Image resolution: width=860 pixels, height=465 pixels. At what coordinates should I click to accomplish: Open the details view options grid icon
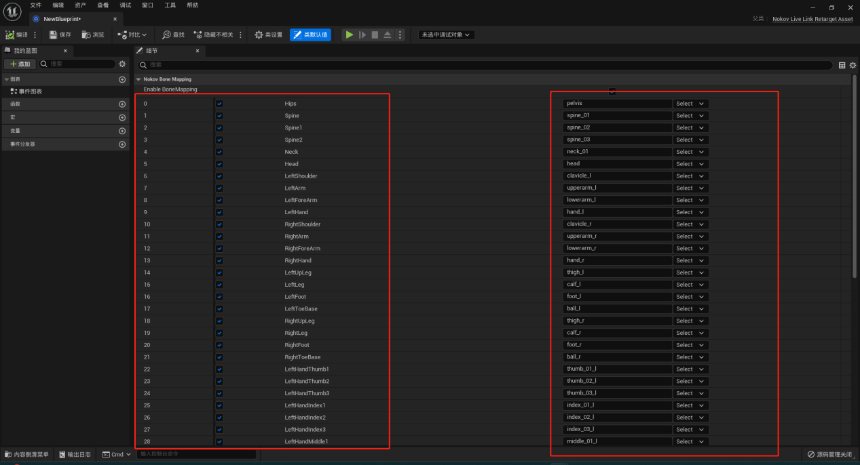tap(842, 65)
